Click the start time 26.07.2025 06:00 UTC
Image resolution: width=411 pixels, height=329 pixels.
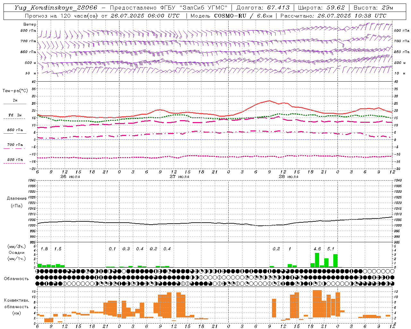(145, 16)
